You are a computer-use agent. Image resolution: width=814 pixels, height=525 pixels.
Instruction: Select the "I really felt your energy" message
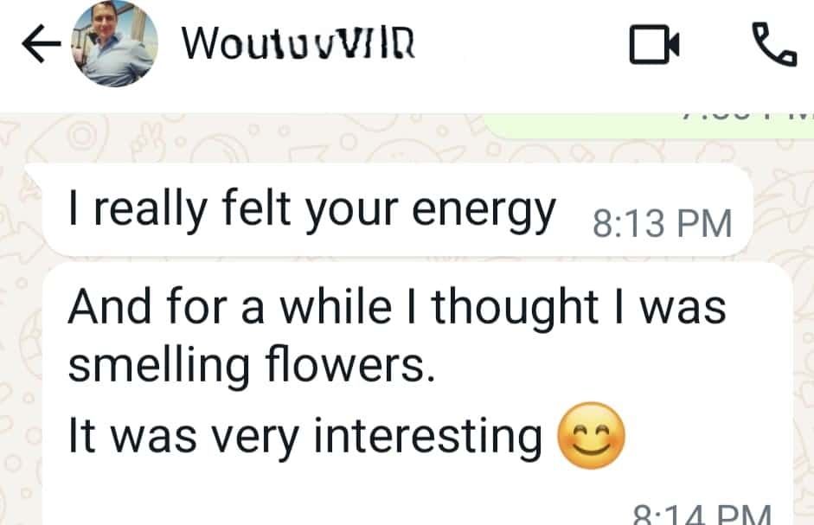click(x=311, y=209)
